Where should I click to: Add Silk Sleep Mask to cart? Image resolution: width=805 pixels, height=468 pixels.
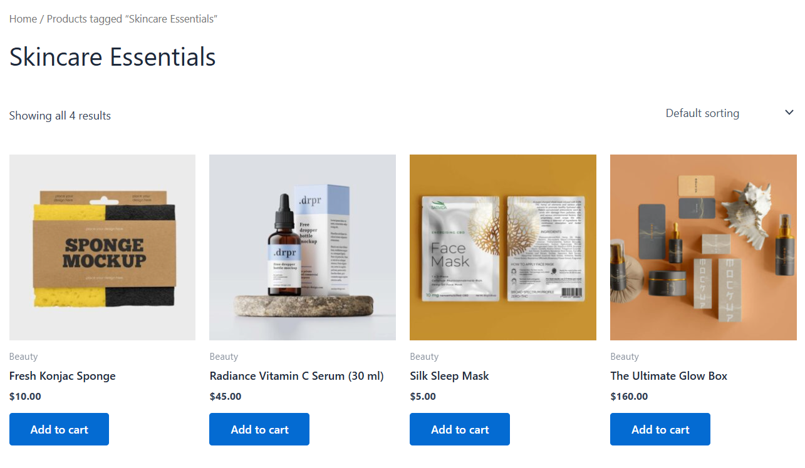460,429
